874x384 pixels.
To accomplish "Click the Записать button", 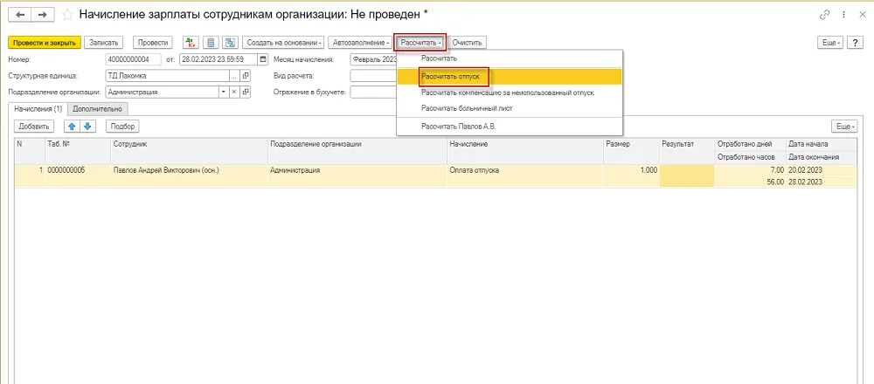I will 104,42.
